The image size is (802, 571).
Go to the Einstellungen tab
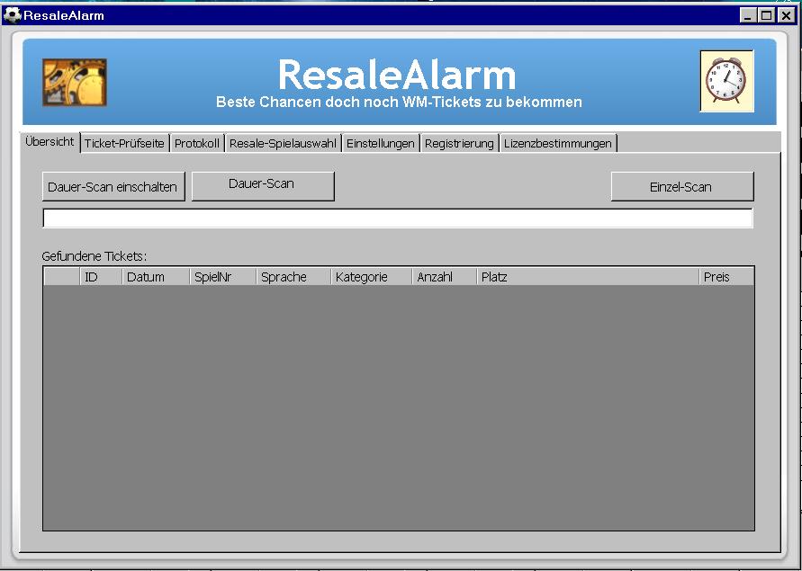[x=381, y=144]
